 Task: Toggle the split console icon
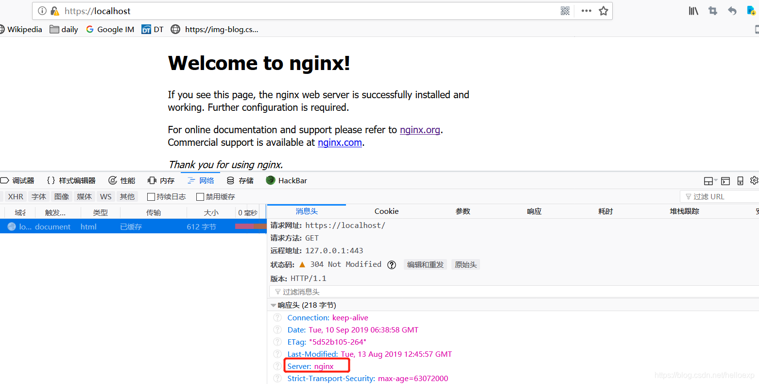tap(725, 181)
